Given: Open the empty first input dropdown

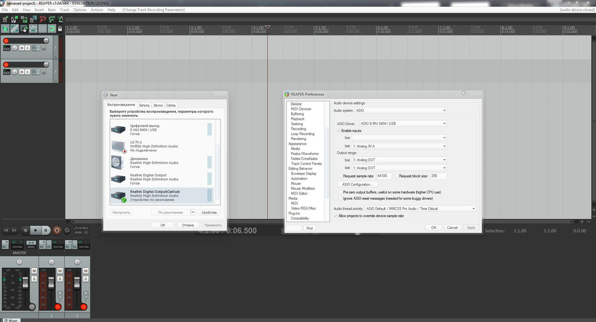Looking at the screenshot, I should click(x=399, y=138).
